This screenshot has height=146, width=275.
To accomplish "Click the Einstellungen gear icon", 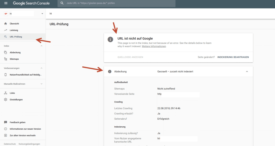I will click(x=6, y=99).
